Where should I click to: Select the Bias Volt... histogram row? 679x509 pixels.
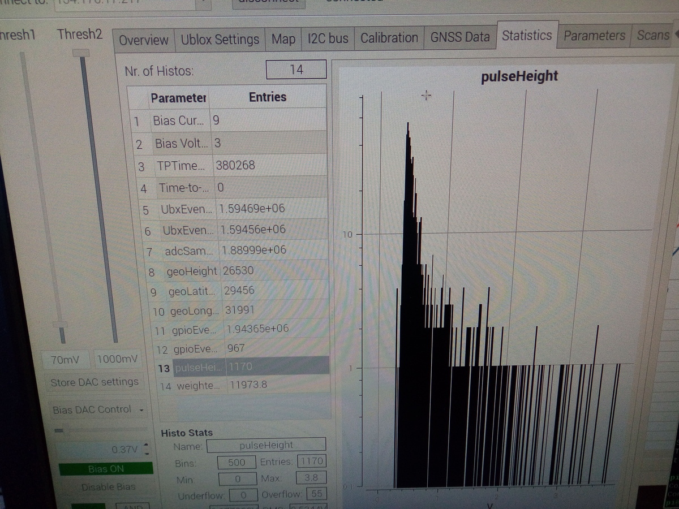(230, 143)
